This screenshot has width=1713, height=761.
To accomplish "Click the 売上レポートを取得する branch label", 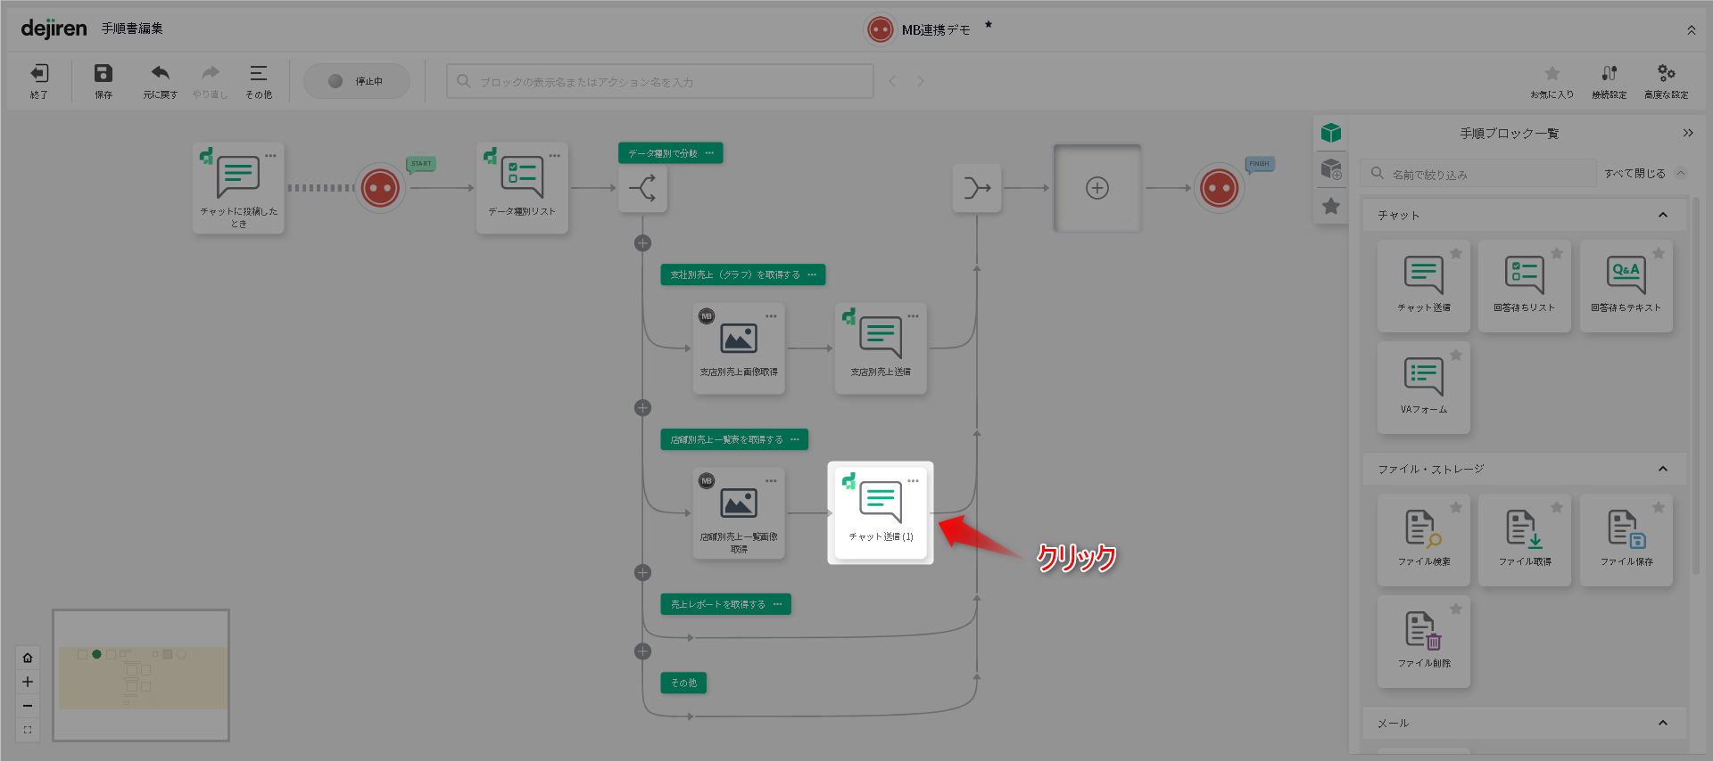I will 725,604.
